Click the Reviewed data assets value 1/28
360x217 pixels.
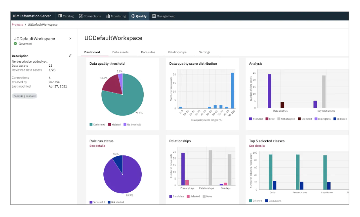(x=52, y=70)
